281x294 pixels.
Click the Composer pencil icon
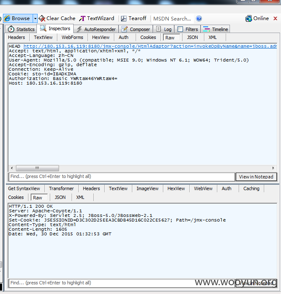[x=124, y=29]
